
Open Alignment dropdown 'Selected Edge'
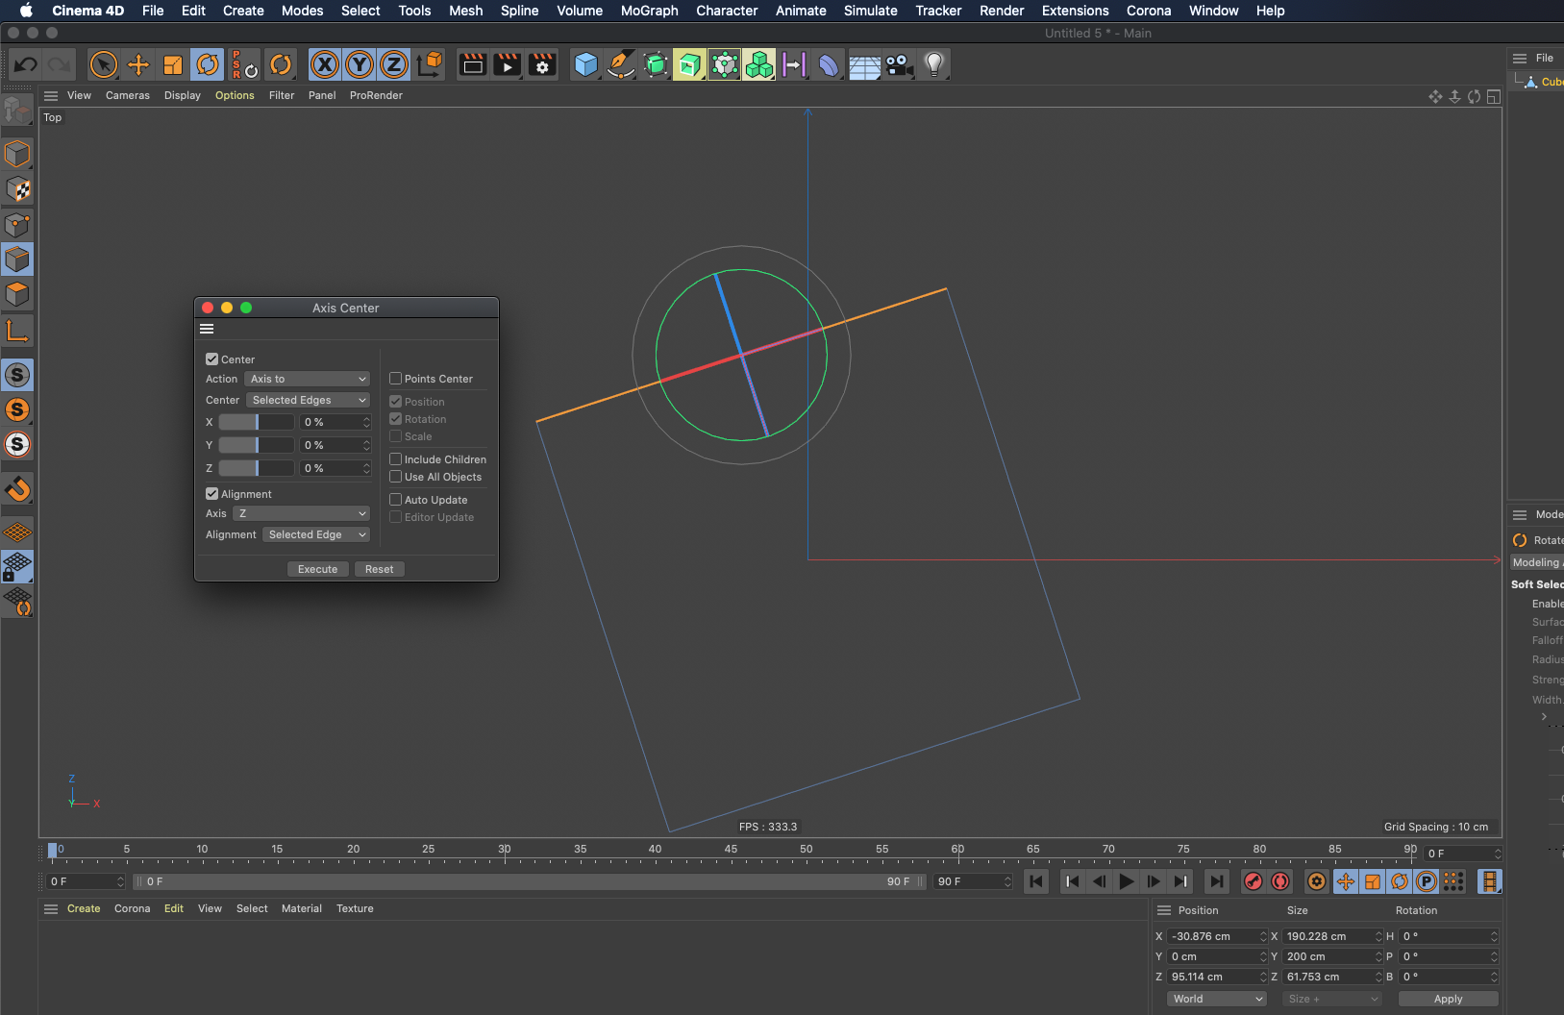click(x=317, y=534)
